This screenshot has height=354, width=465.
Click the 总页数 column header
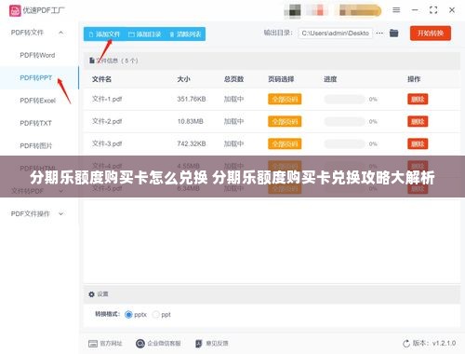pos(233,79)
